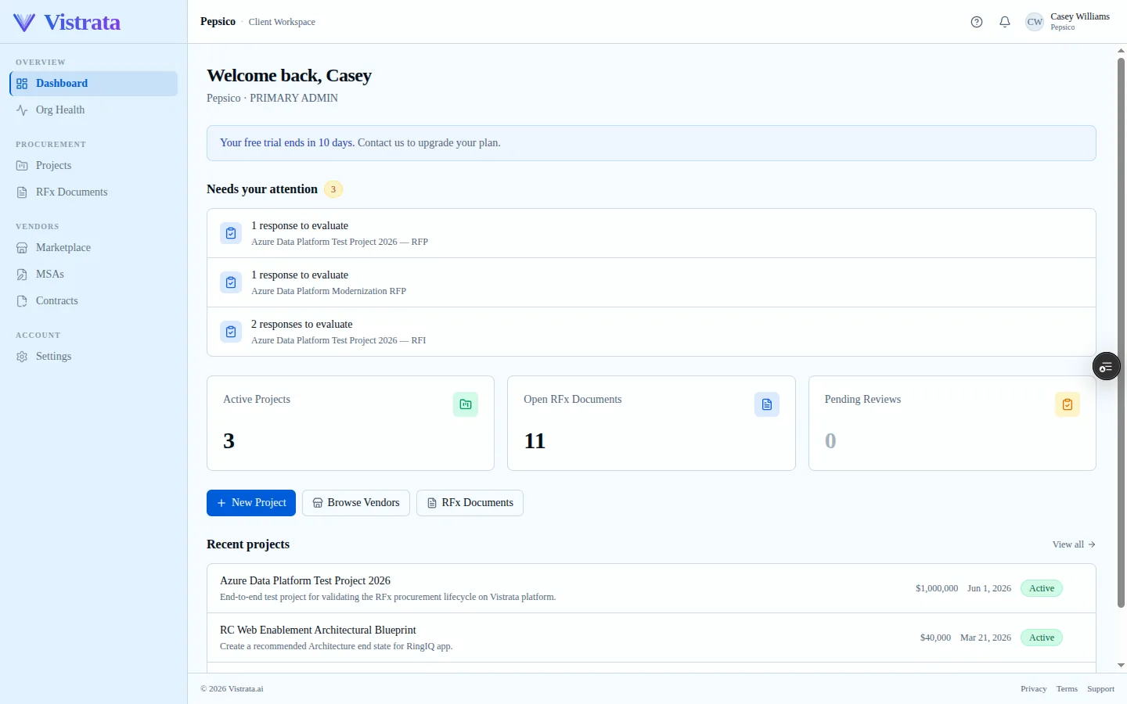Click the green Active Projects folder icon

pyautogui.click(x=466, y=404)
